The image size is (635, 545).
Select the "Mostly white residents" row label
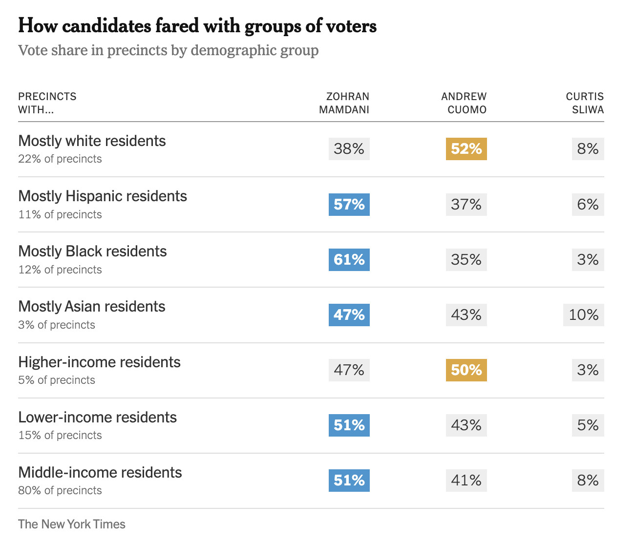pyautogui.click(x=92, y=141)
